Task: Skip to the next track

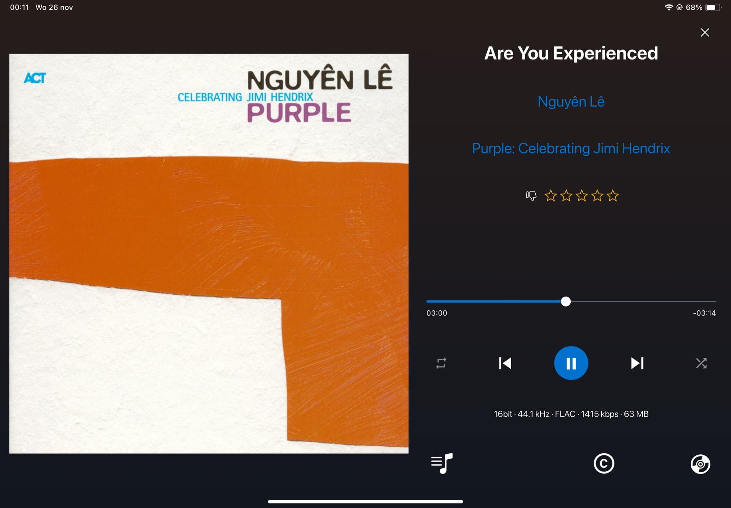Action: click(x=637, y=363)
